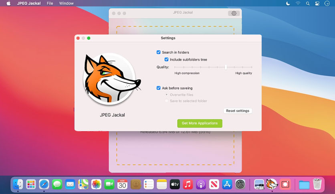
Task: Uncheck Search in folders checkbox
Action: click(x=159, y=52)
